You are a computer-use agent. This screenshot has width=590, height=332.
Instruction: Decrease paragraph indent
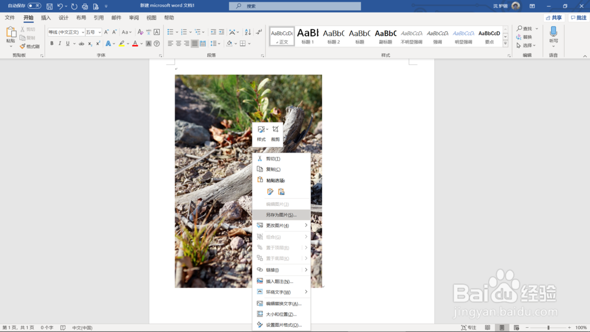click(x=214, y=32)
